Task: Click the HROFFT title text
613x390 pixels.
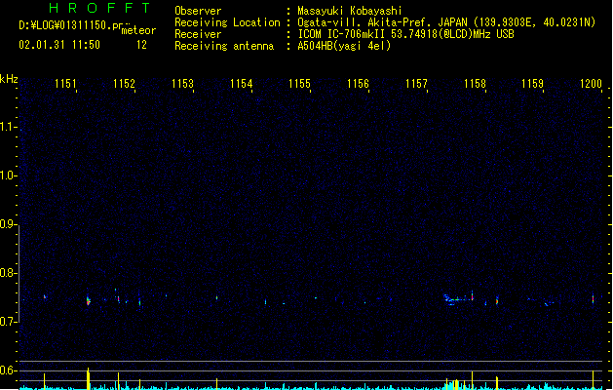Action: coord(99,8)
